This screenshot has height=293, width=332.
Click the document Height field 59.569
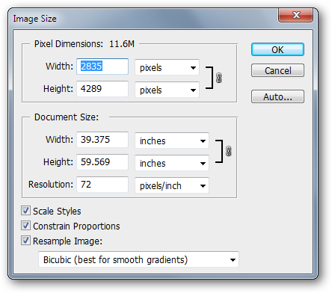(102, 162)
